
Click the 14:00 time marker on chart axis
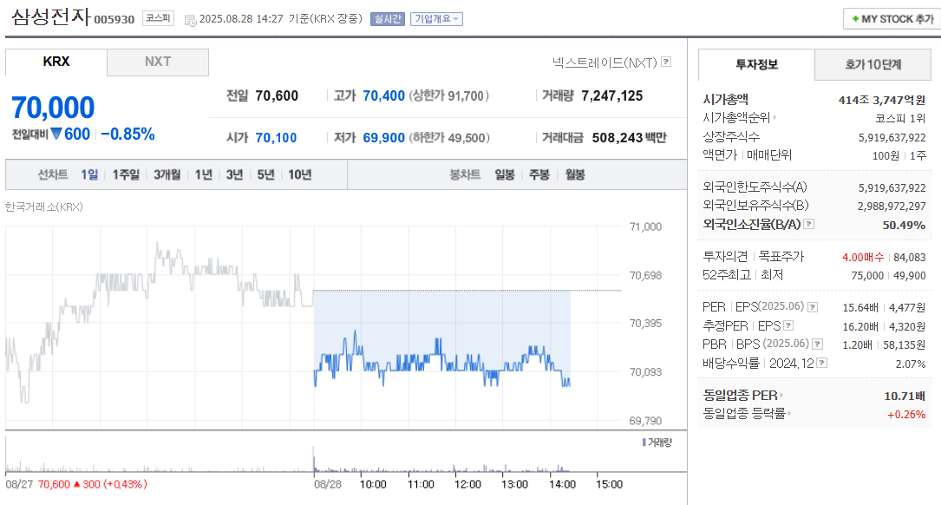point(562,484)
